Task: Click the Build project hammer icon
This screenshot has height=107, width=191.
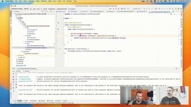Action: pyautogui.click(x=128, y=9)
